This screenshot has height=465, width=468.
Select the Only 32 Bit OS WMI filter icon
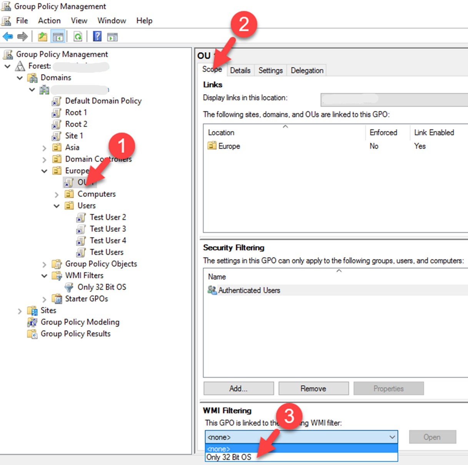pos(69,287)
